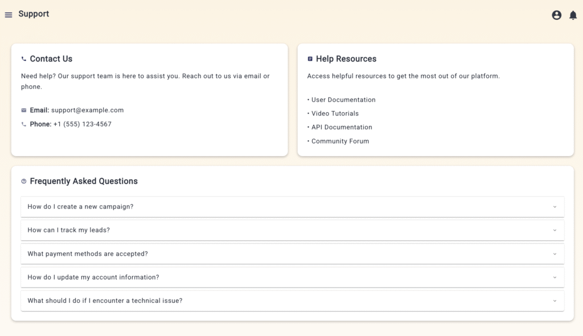This screenshot has width=583, height=336.
Task: Click the Frequently Asked Questions help icon
Action: click(24, 181)
